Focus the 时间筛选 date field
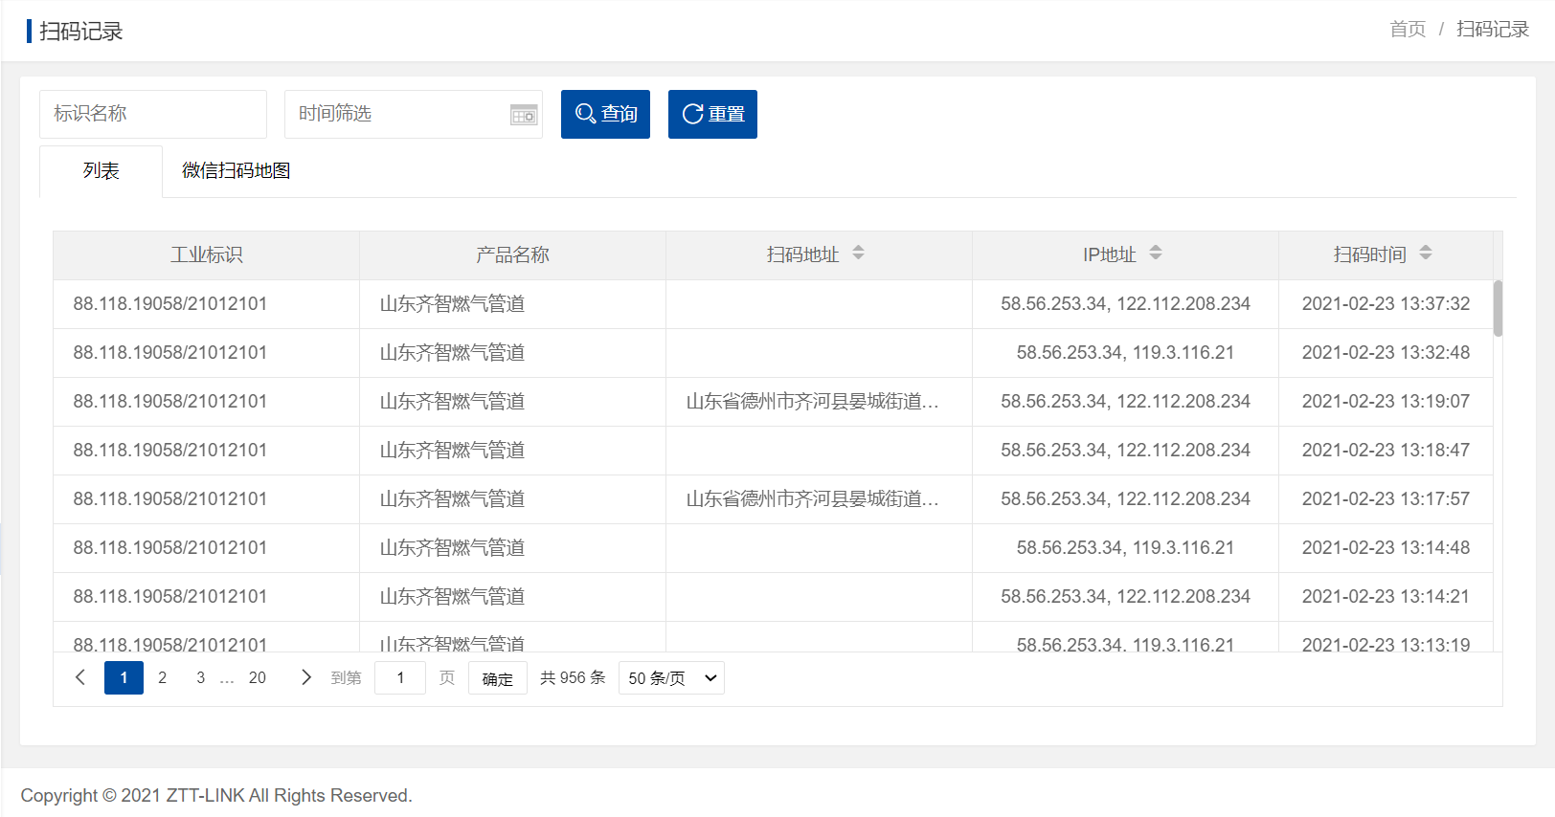Screen dimensions: 1555x817 coord(414,114)
